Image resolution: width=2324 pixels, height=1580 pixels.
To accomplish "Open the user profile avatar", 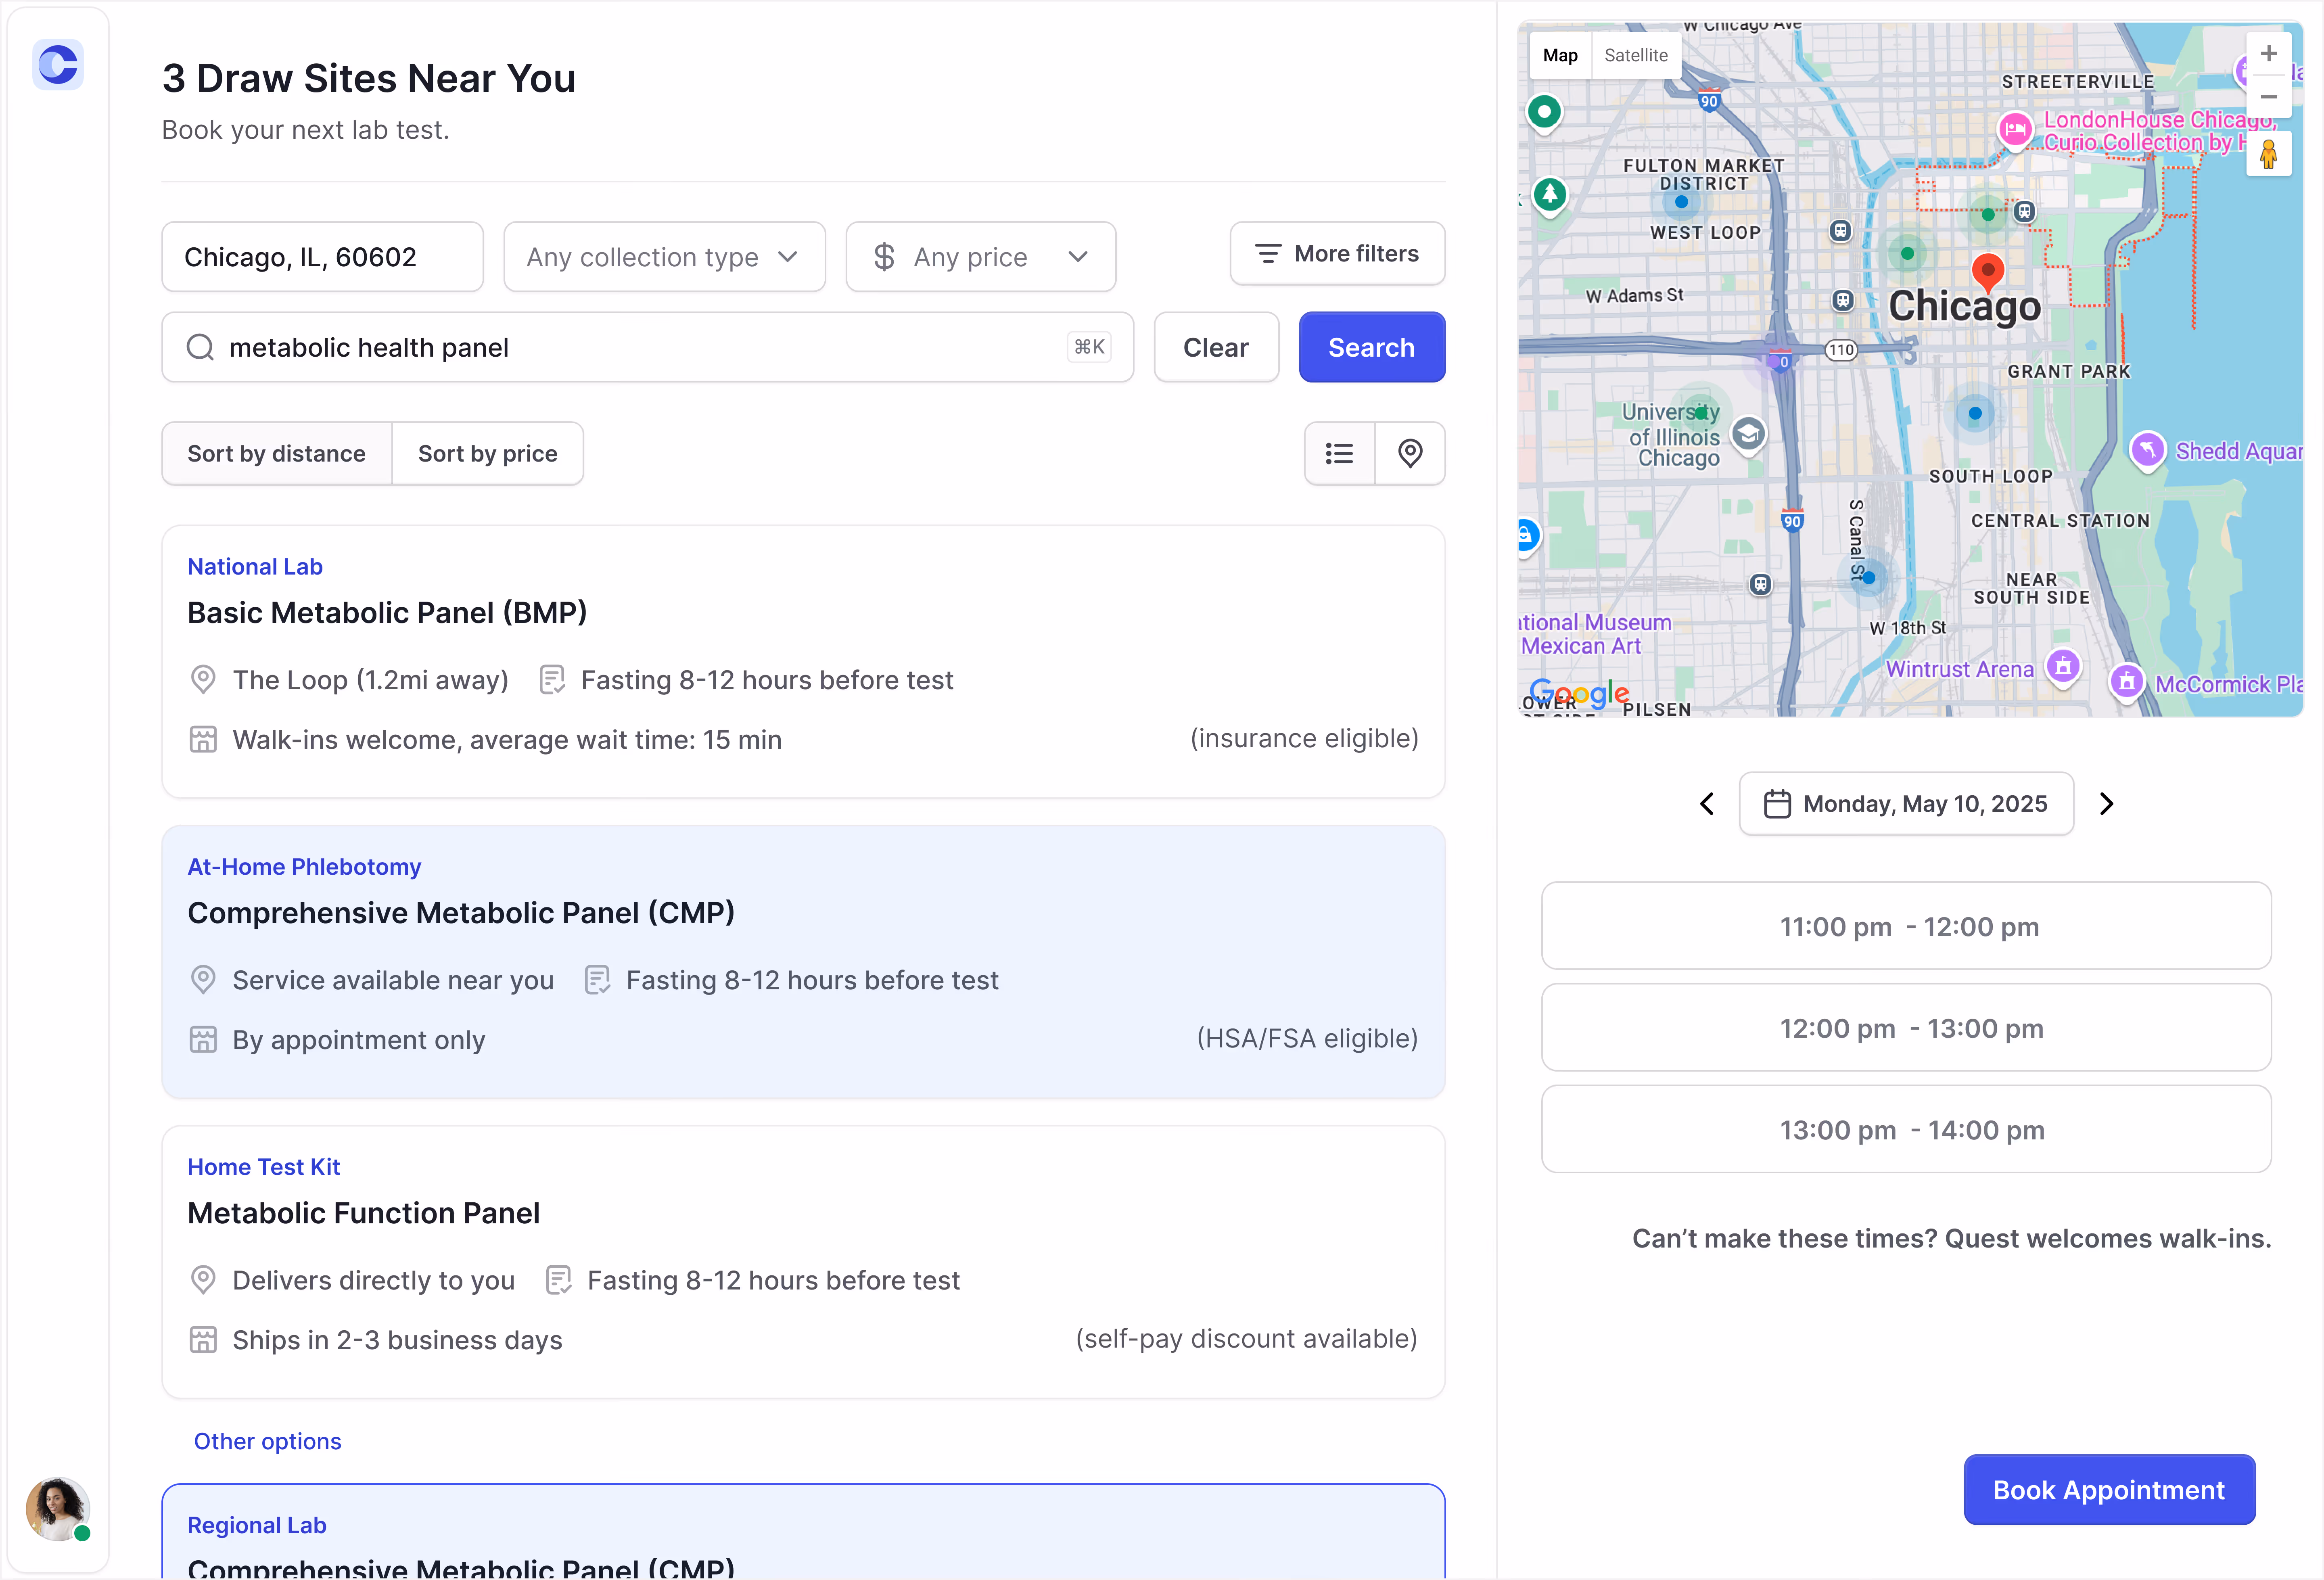I will point(57,1508).
